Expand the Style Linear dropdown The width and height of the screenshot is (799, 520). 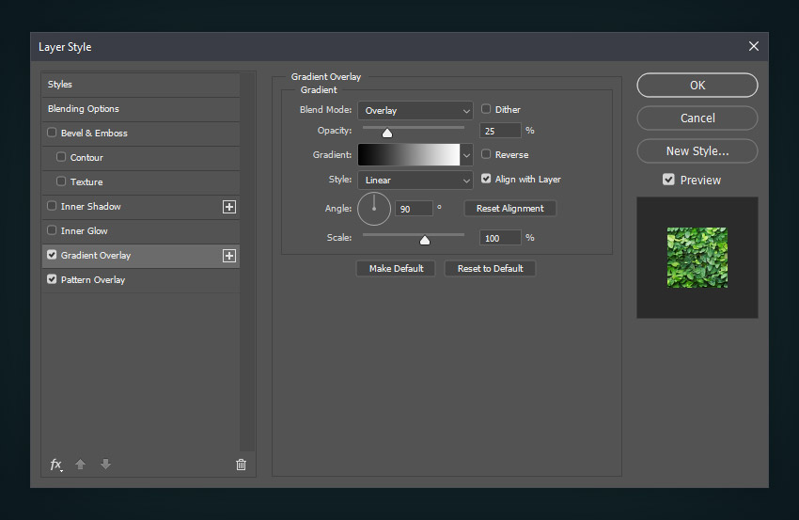(415, 180)
